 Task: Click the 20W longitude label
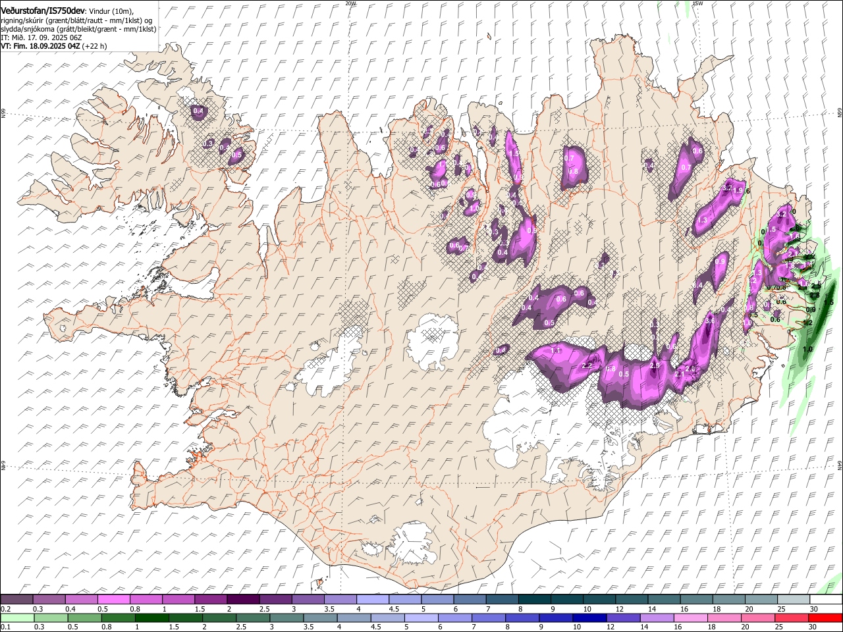(x=350, y=3)
